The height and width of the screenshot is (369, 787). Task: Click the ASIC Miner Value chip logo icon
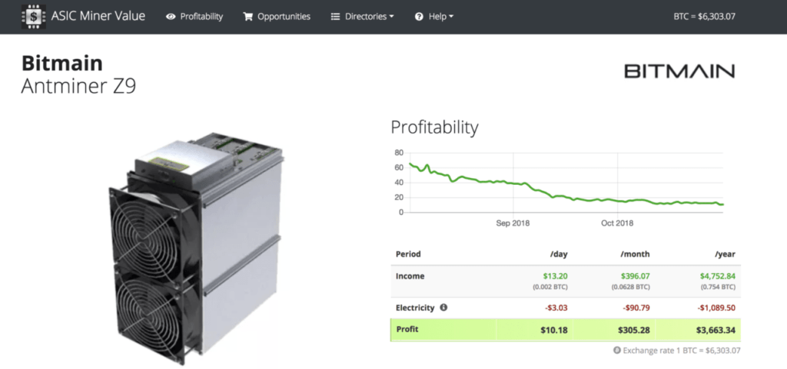[x=34, y=16]
